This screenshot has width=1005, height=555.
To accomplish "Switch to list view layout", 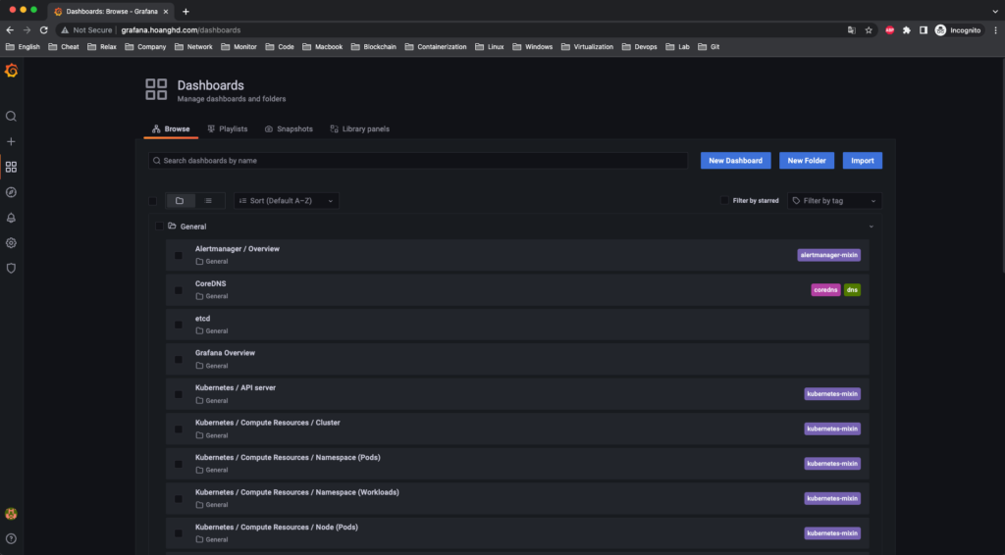I will point(208,200).
